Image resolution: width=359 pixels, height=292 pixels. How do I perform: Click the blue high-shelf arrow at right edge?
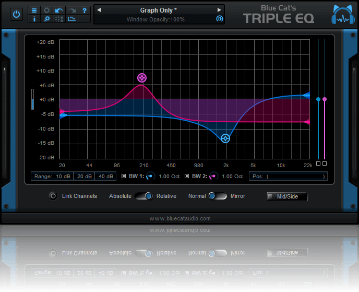pyautogui.click(x=306, y=95)
